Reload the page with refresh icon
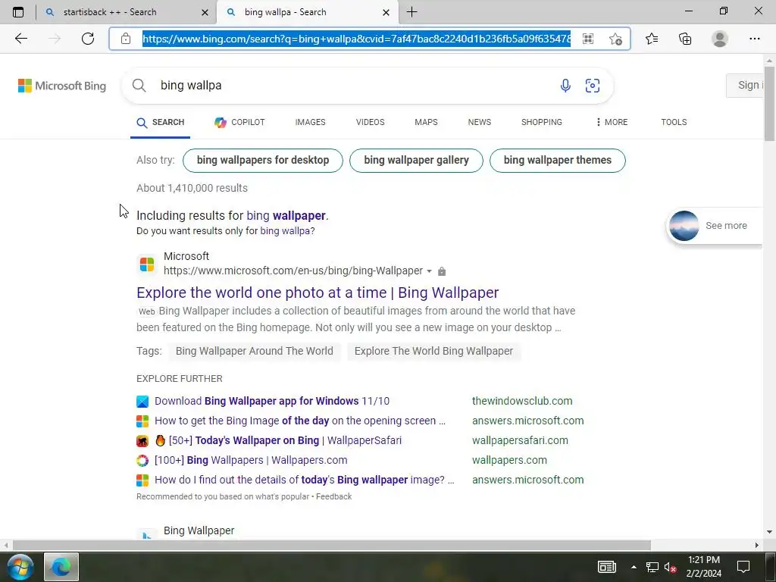The height and width of the screenshot is (582, 776). point(88,39)
